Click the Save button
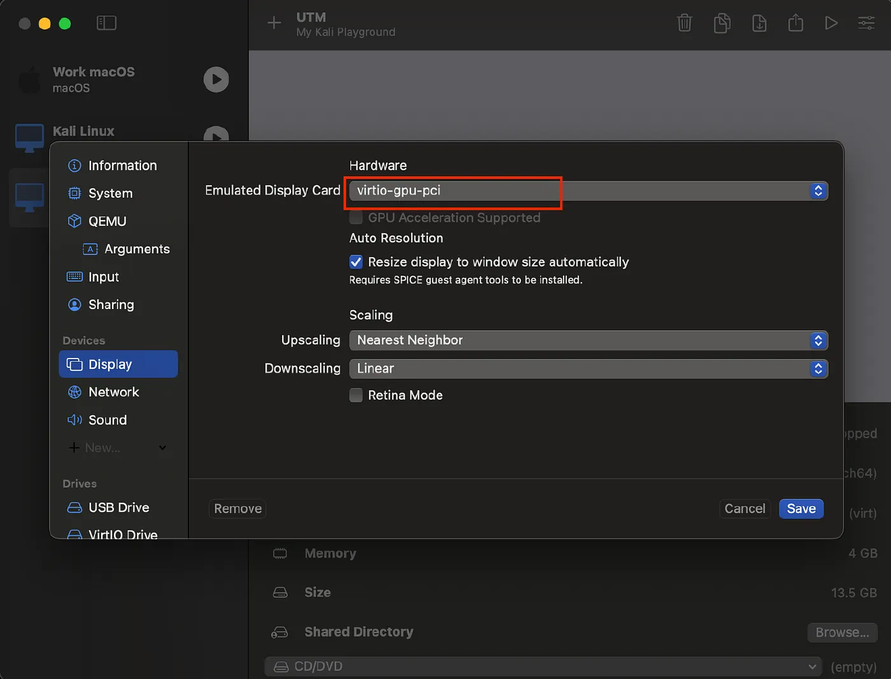 point(801,509)
